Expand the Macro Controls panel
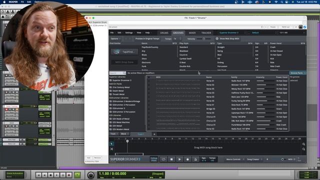The image size is (320, 180). pos(234,159)
